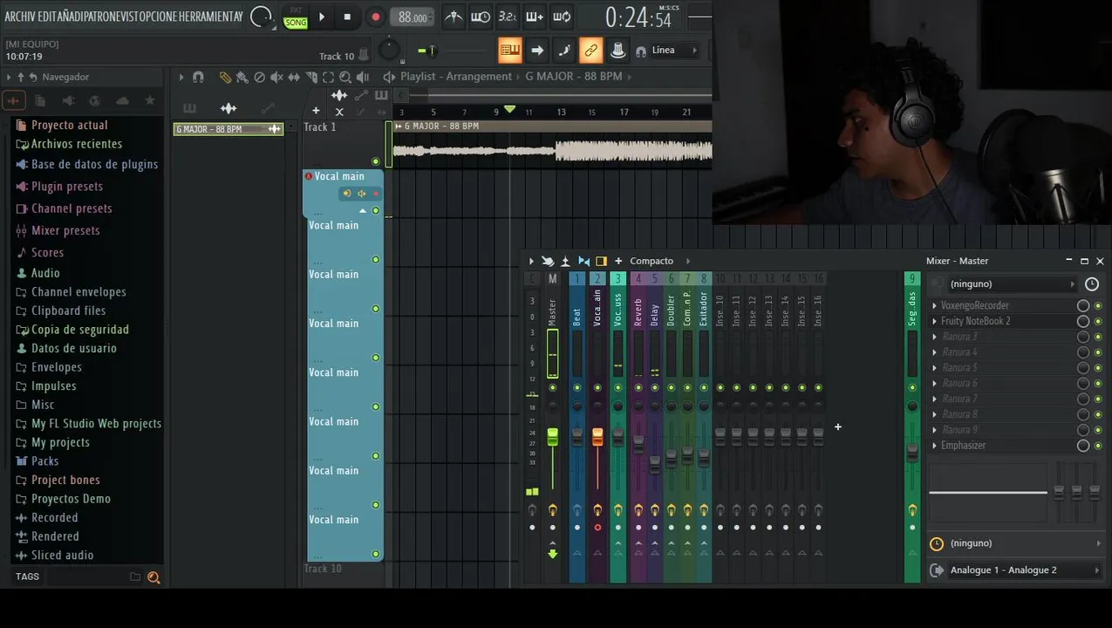Toggle the playlist magnet snap icon
The image size is (1112, 628).
pyautogui.click(x=198, y=77)
